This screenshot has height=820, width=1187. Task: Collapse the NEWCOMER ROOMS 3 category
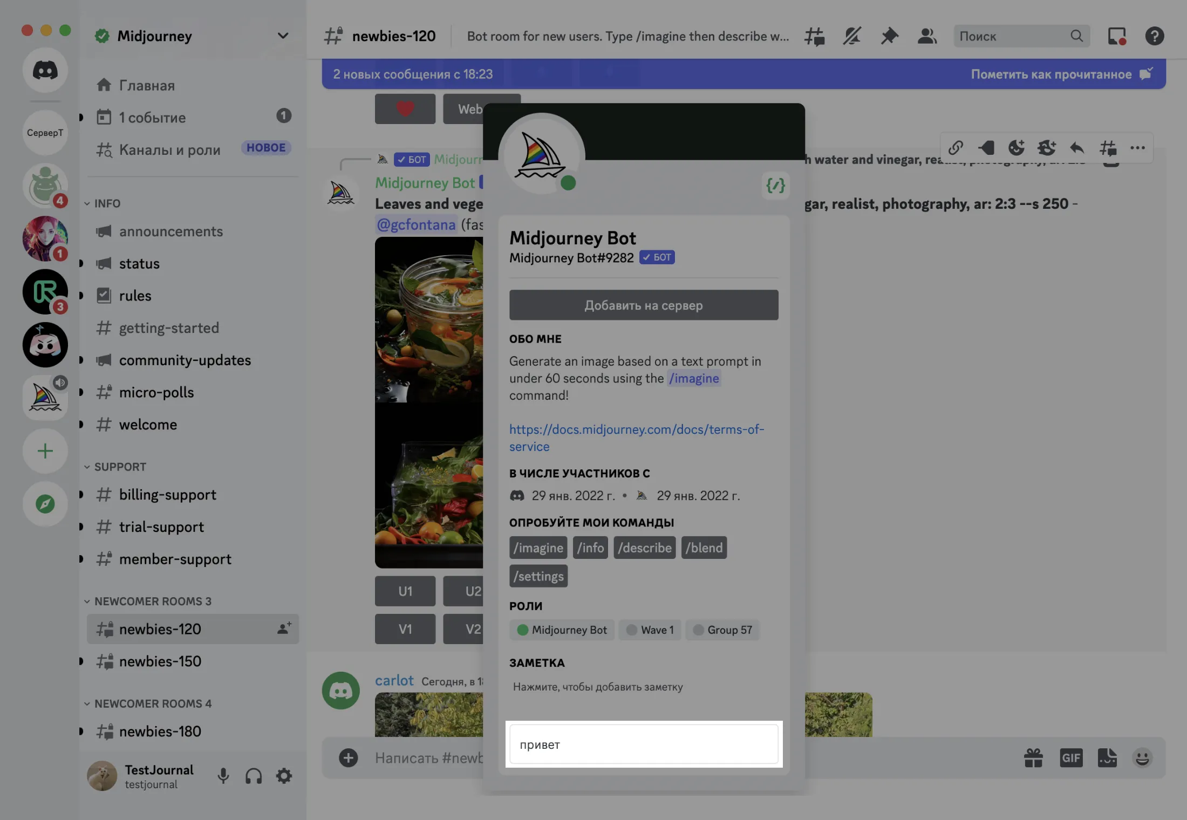point(148,601)
